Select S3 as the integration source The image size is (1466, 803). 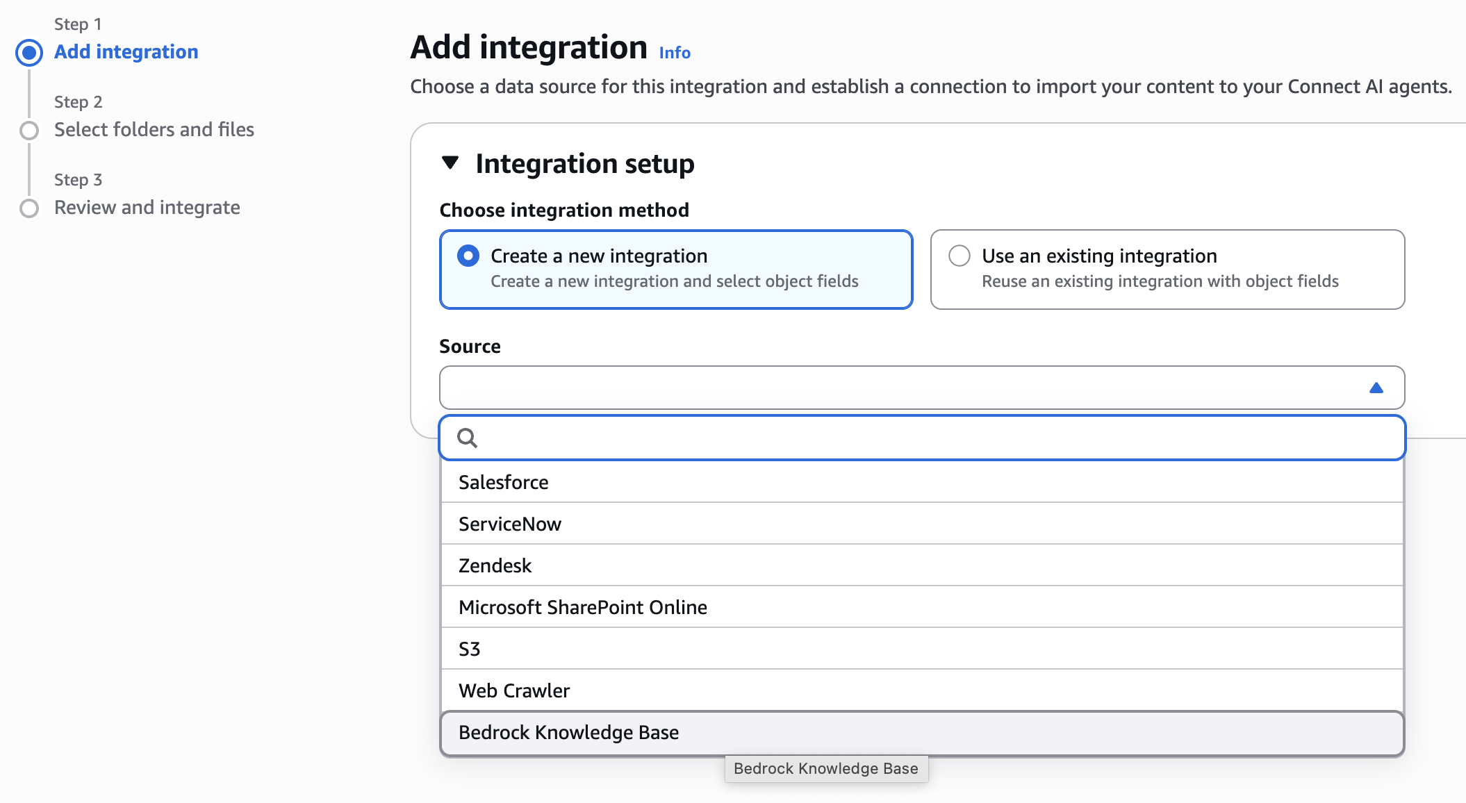click(x=470, y=649)
